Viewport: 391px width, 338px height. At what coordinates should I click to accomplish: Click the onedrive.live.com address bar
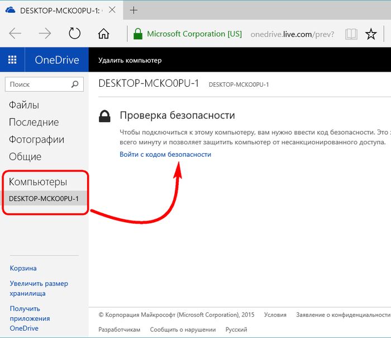pos(292,34)
